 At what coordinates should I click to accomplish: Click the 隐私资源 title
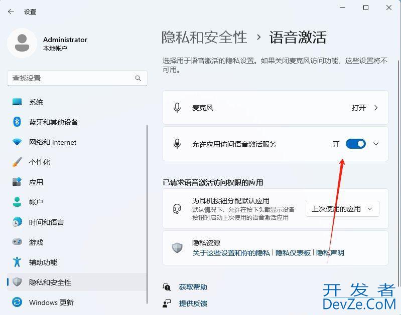206,242
